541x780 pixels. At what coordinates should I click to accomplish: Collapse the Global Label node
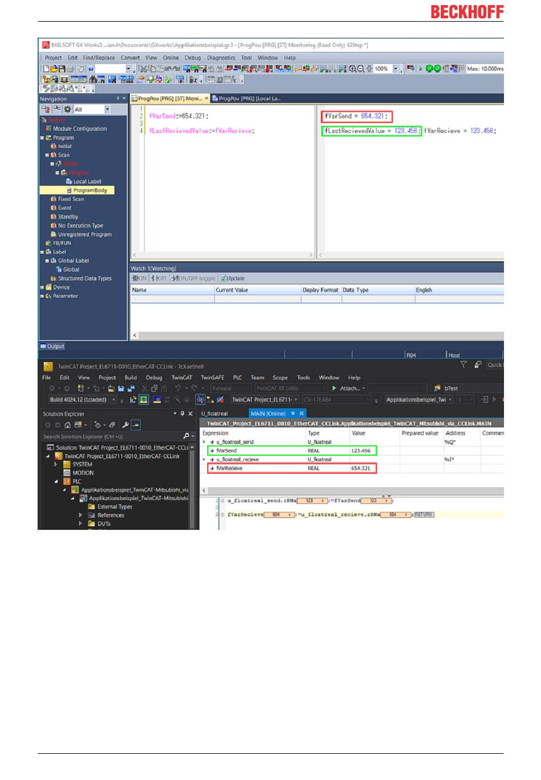pyautogui.click(x=47, y=261)
